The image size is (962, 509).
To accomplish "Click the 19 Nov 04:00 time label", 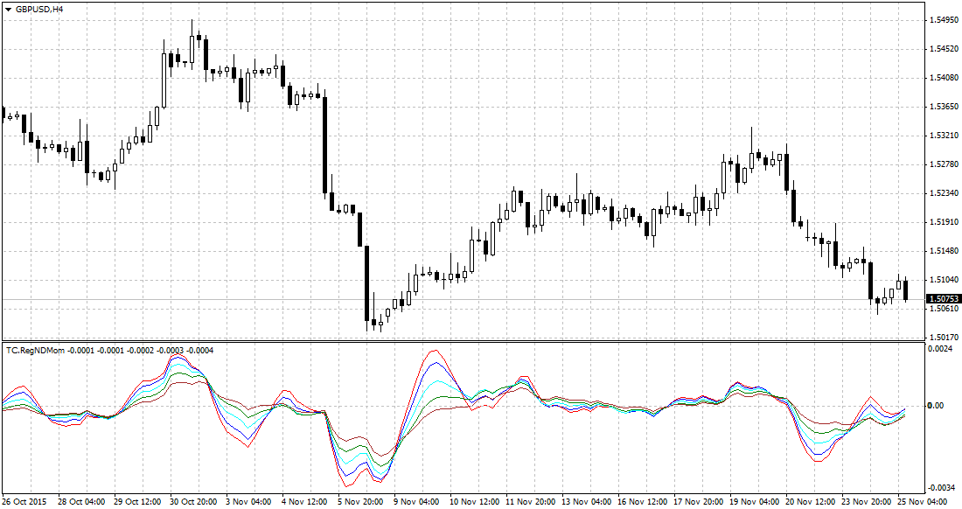I will (x=754, y=502).
